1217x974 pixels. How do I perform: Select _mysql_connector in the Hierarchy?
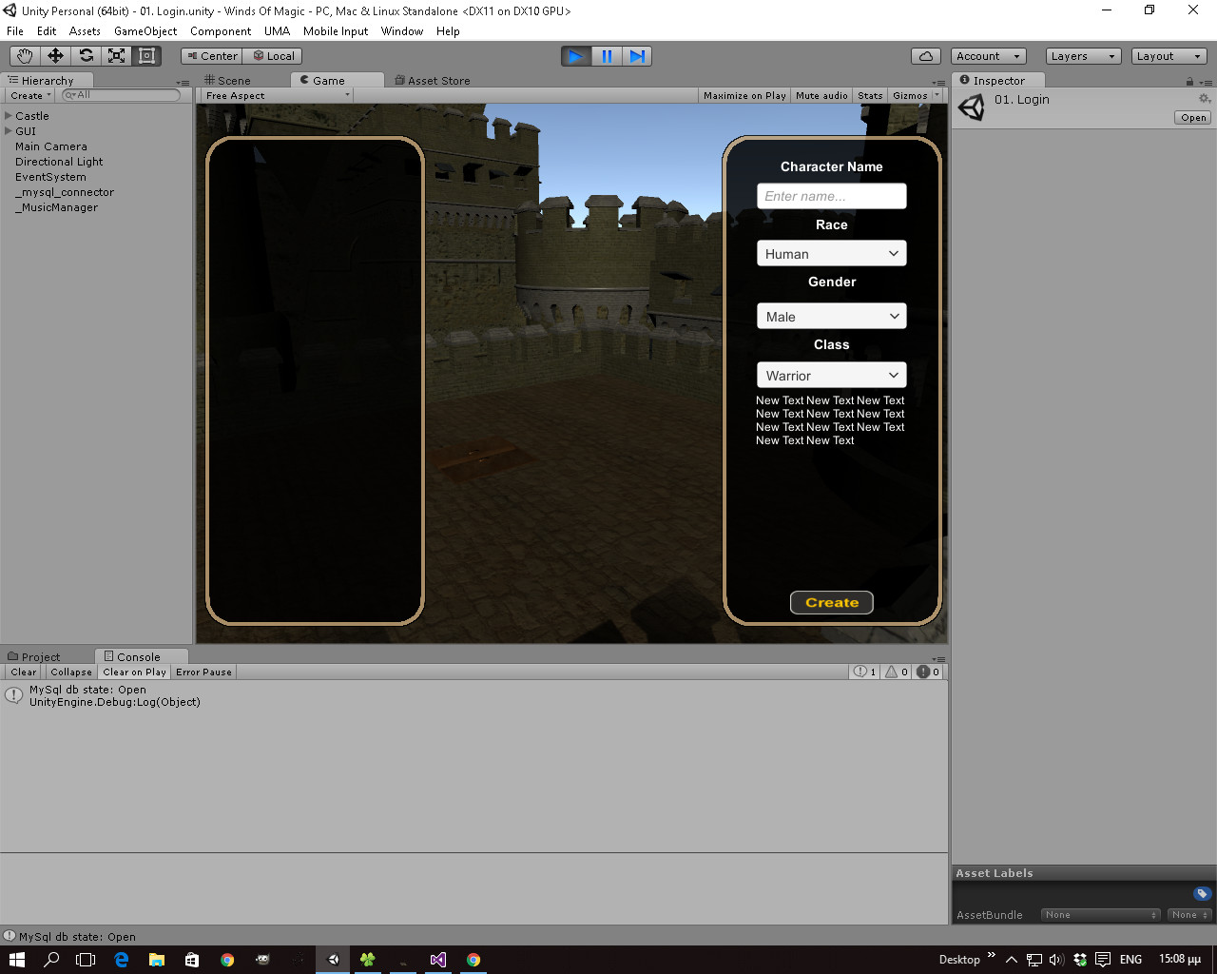(x=65, y=192)
